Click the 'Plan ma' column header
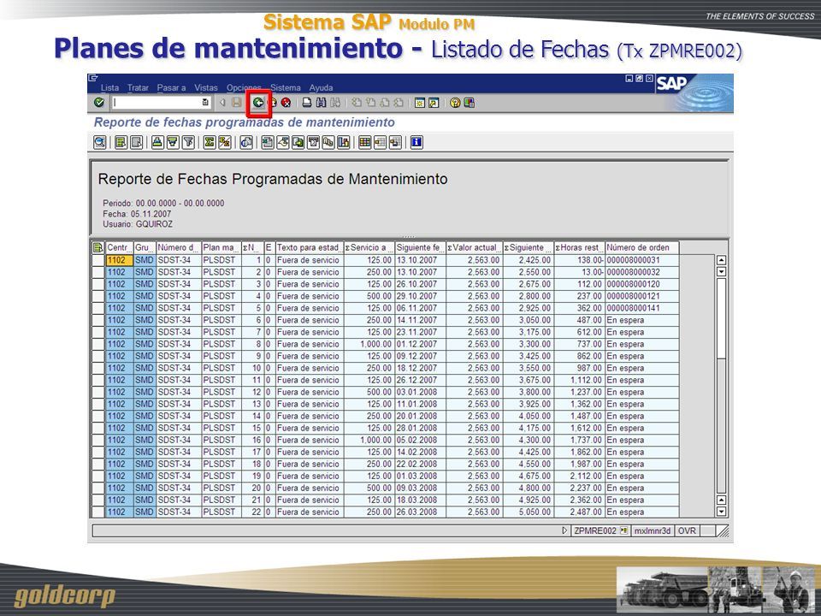This screenshot has height=616, width=821. click(221, 247)
